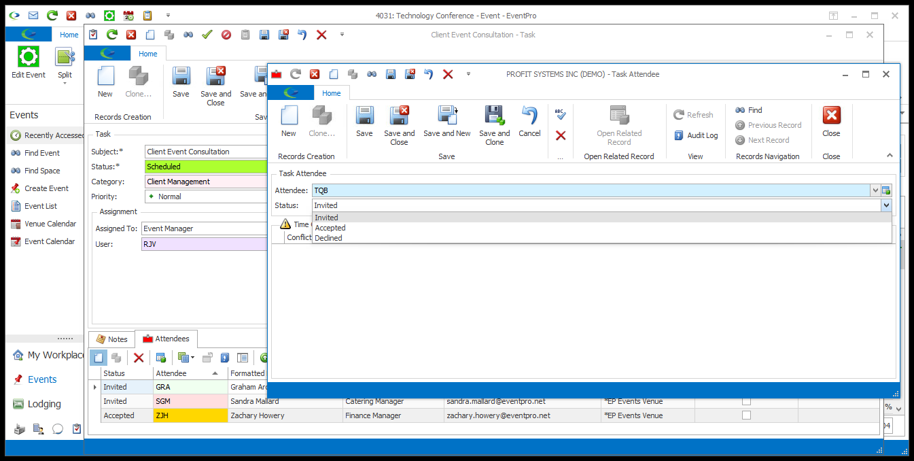Click the Subject field in Task window

click(x=207, y=152)
